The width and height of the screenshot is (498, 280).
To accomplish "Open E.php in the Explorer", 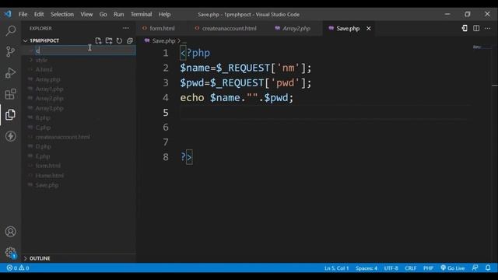I will click(x=43, y=156).
